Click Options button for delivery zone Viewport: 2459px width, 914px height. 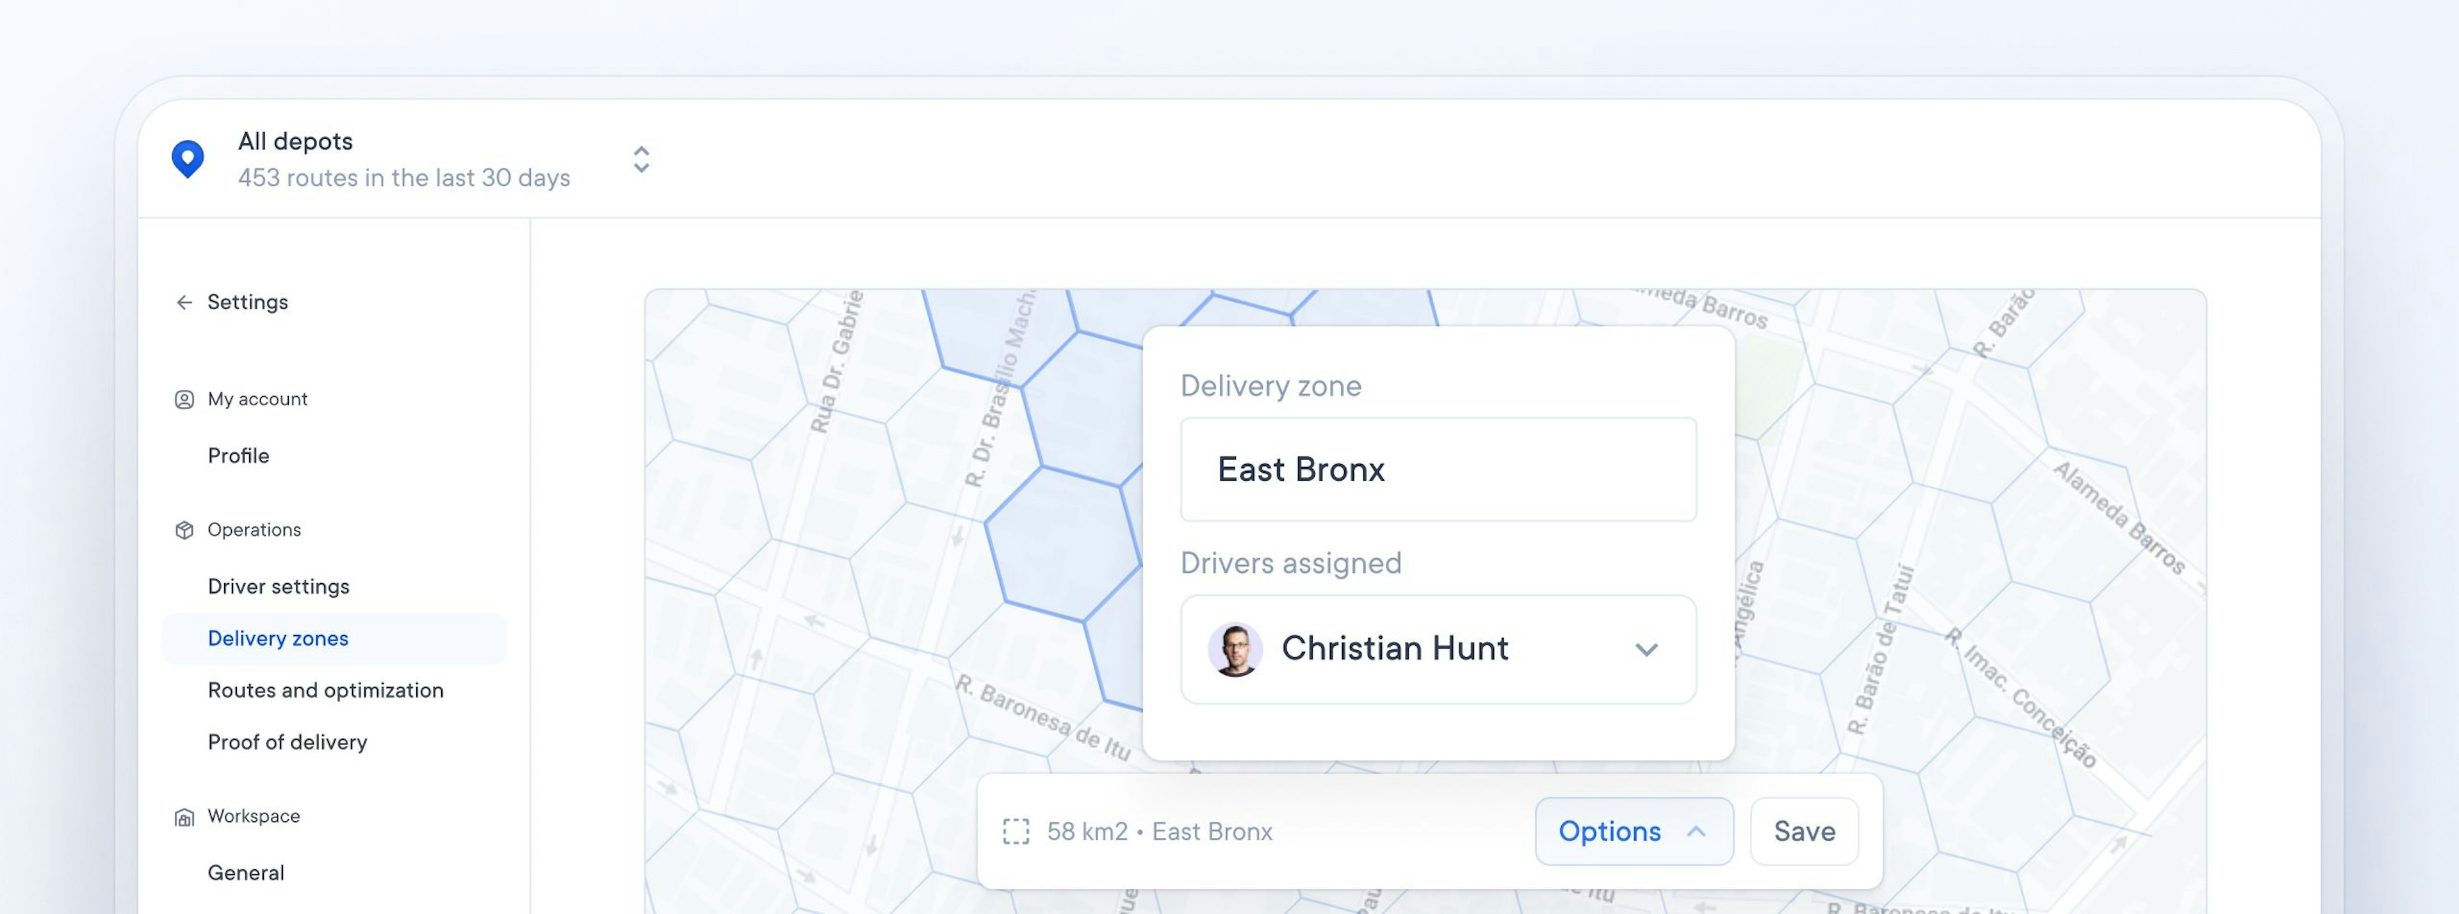pos(1631,831)
